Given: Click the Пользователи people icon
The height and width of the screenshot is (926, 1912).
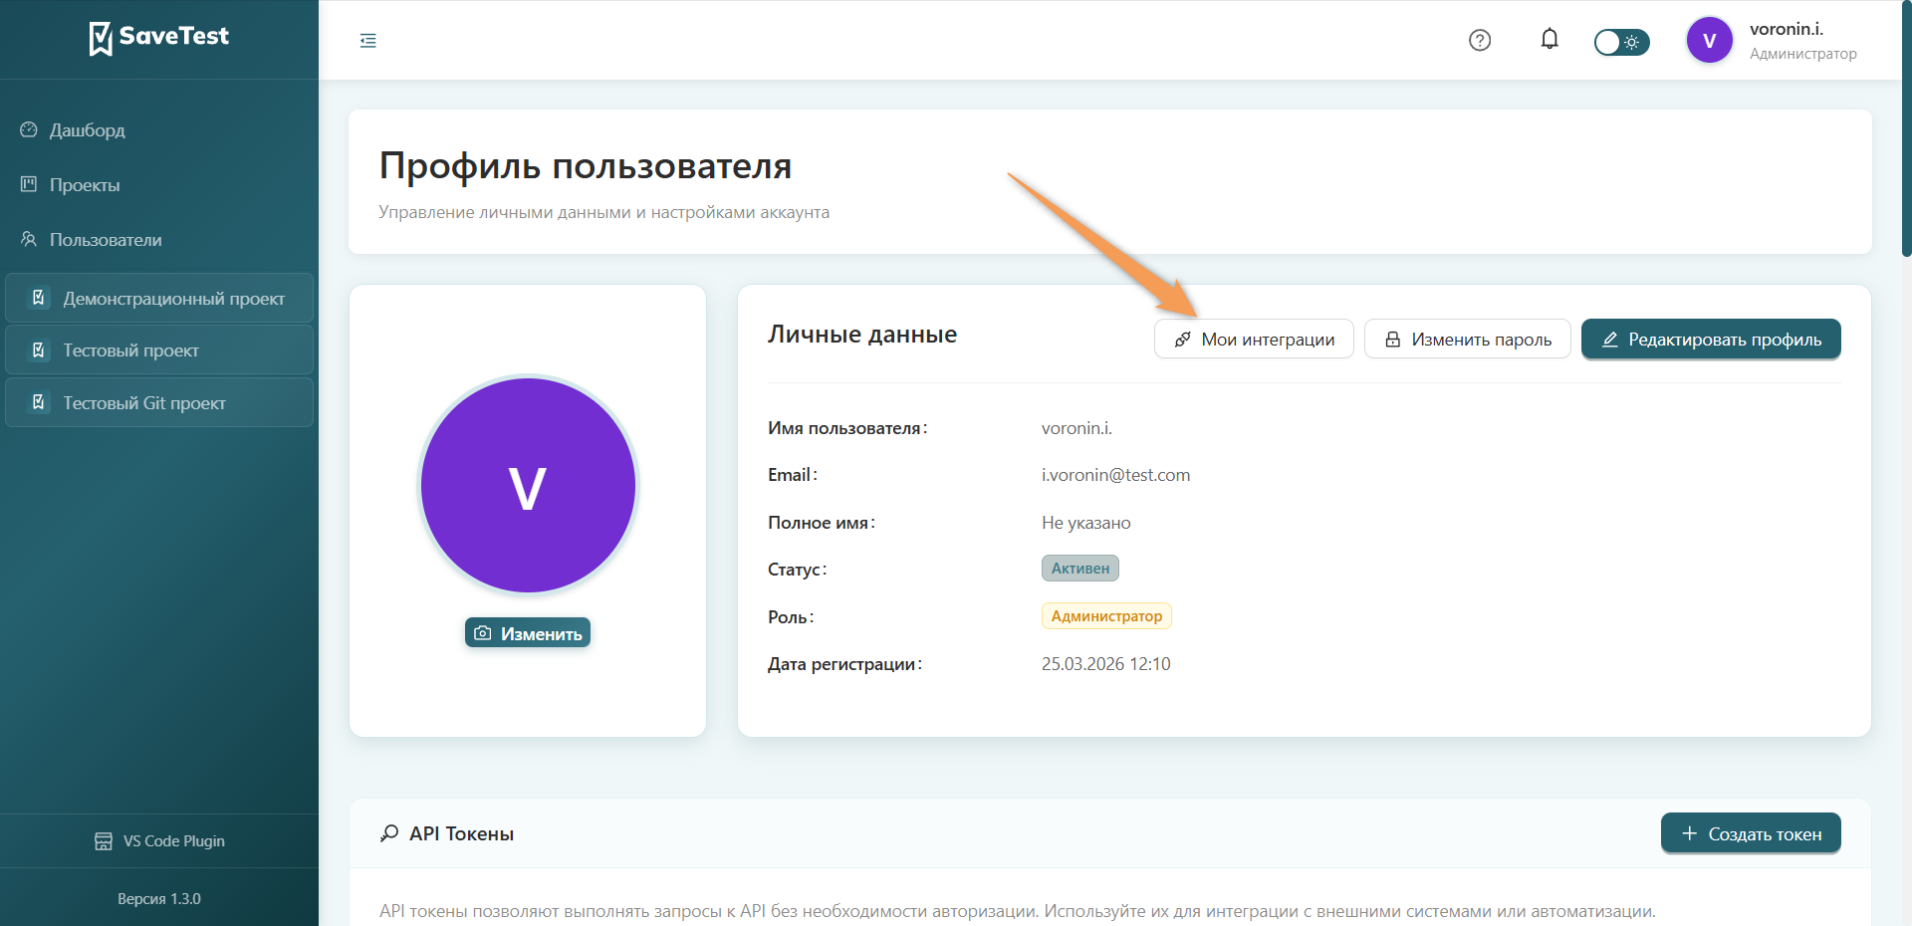Looking at the screenshot, I should [x=29, y=239].
